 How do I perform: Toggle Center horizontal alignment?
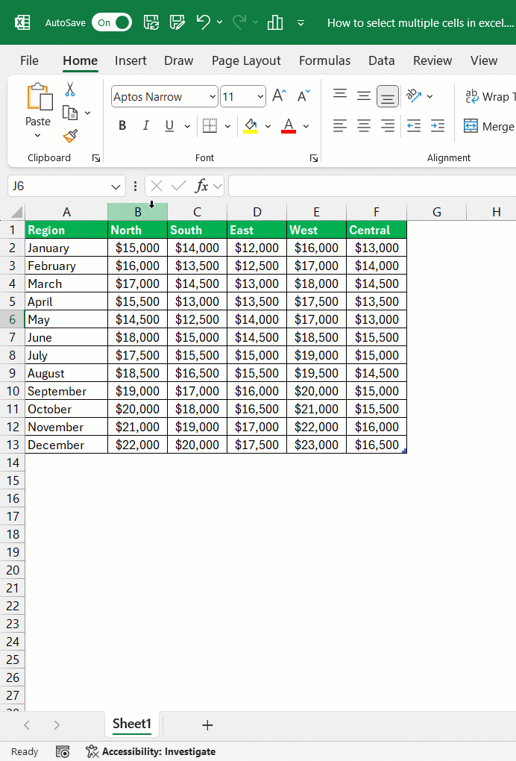[x=364, y=126]
